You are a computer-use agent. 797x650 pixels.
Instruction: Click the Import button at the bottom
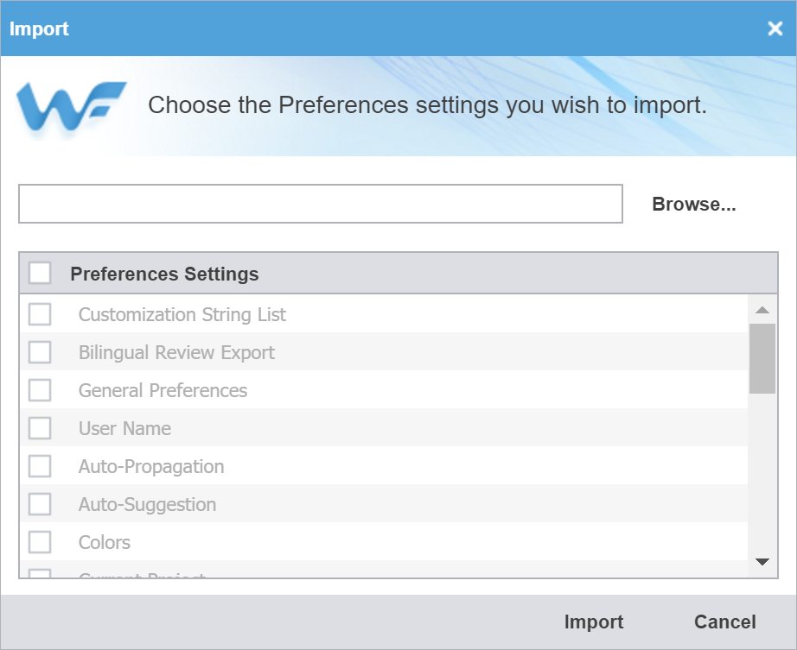click(594, 622)
